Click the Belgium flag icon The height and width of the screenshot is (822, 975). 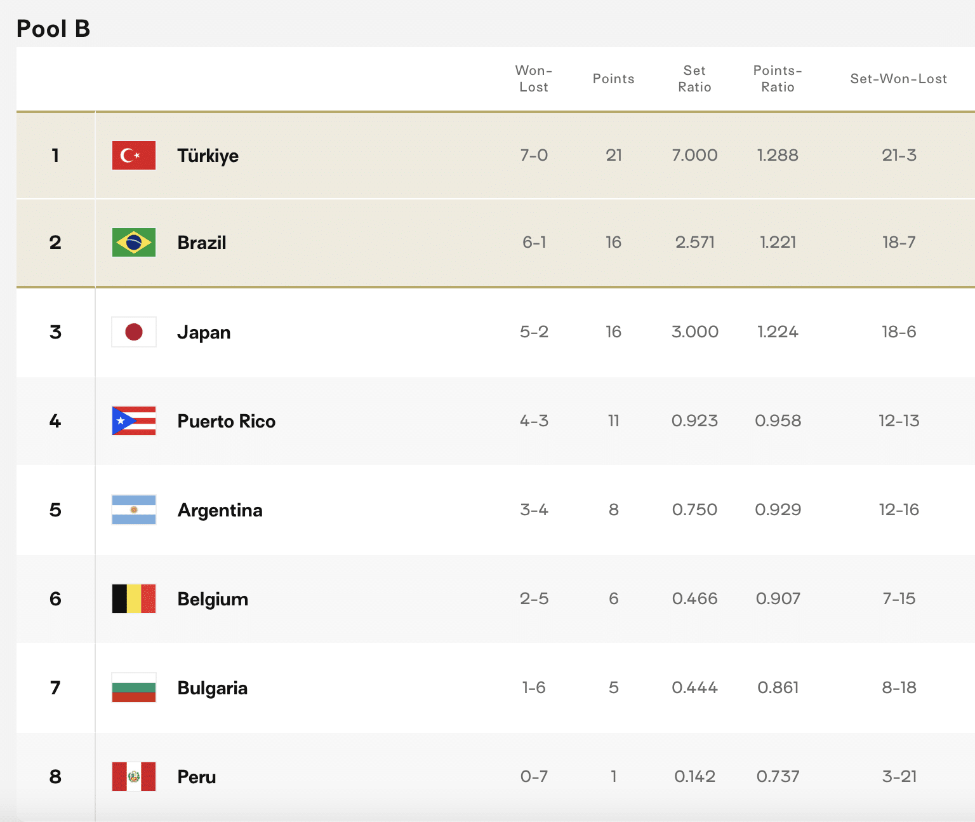point(134,599)
